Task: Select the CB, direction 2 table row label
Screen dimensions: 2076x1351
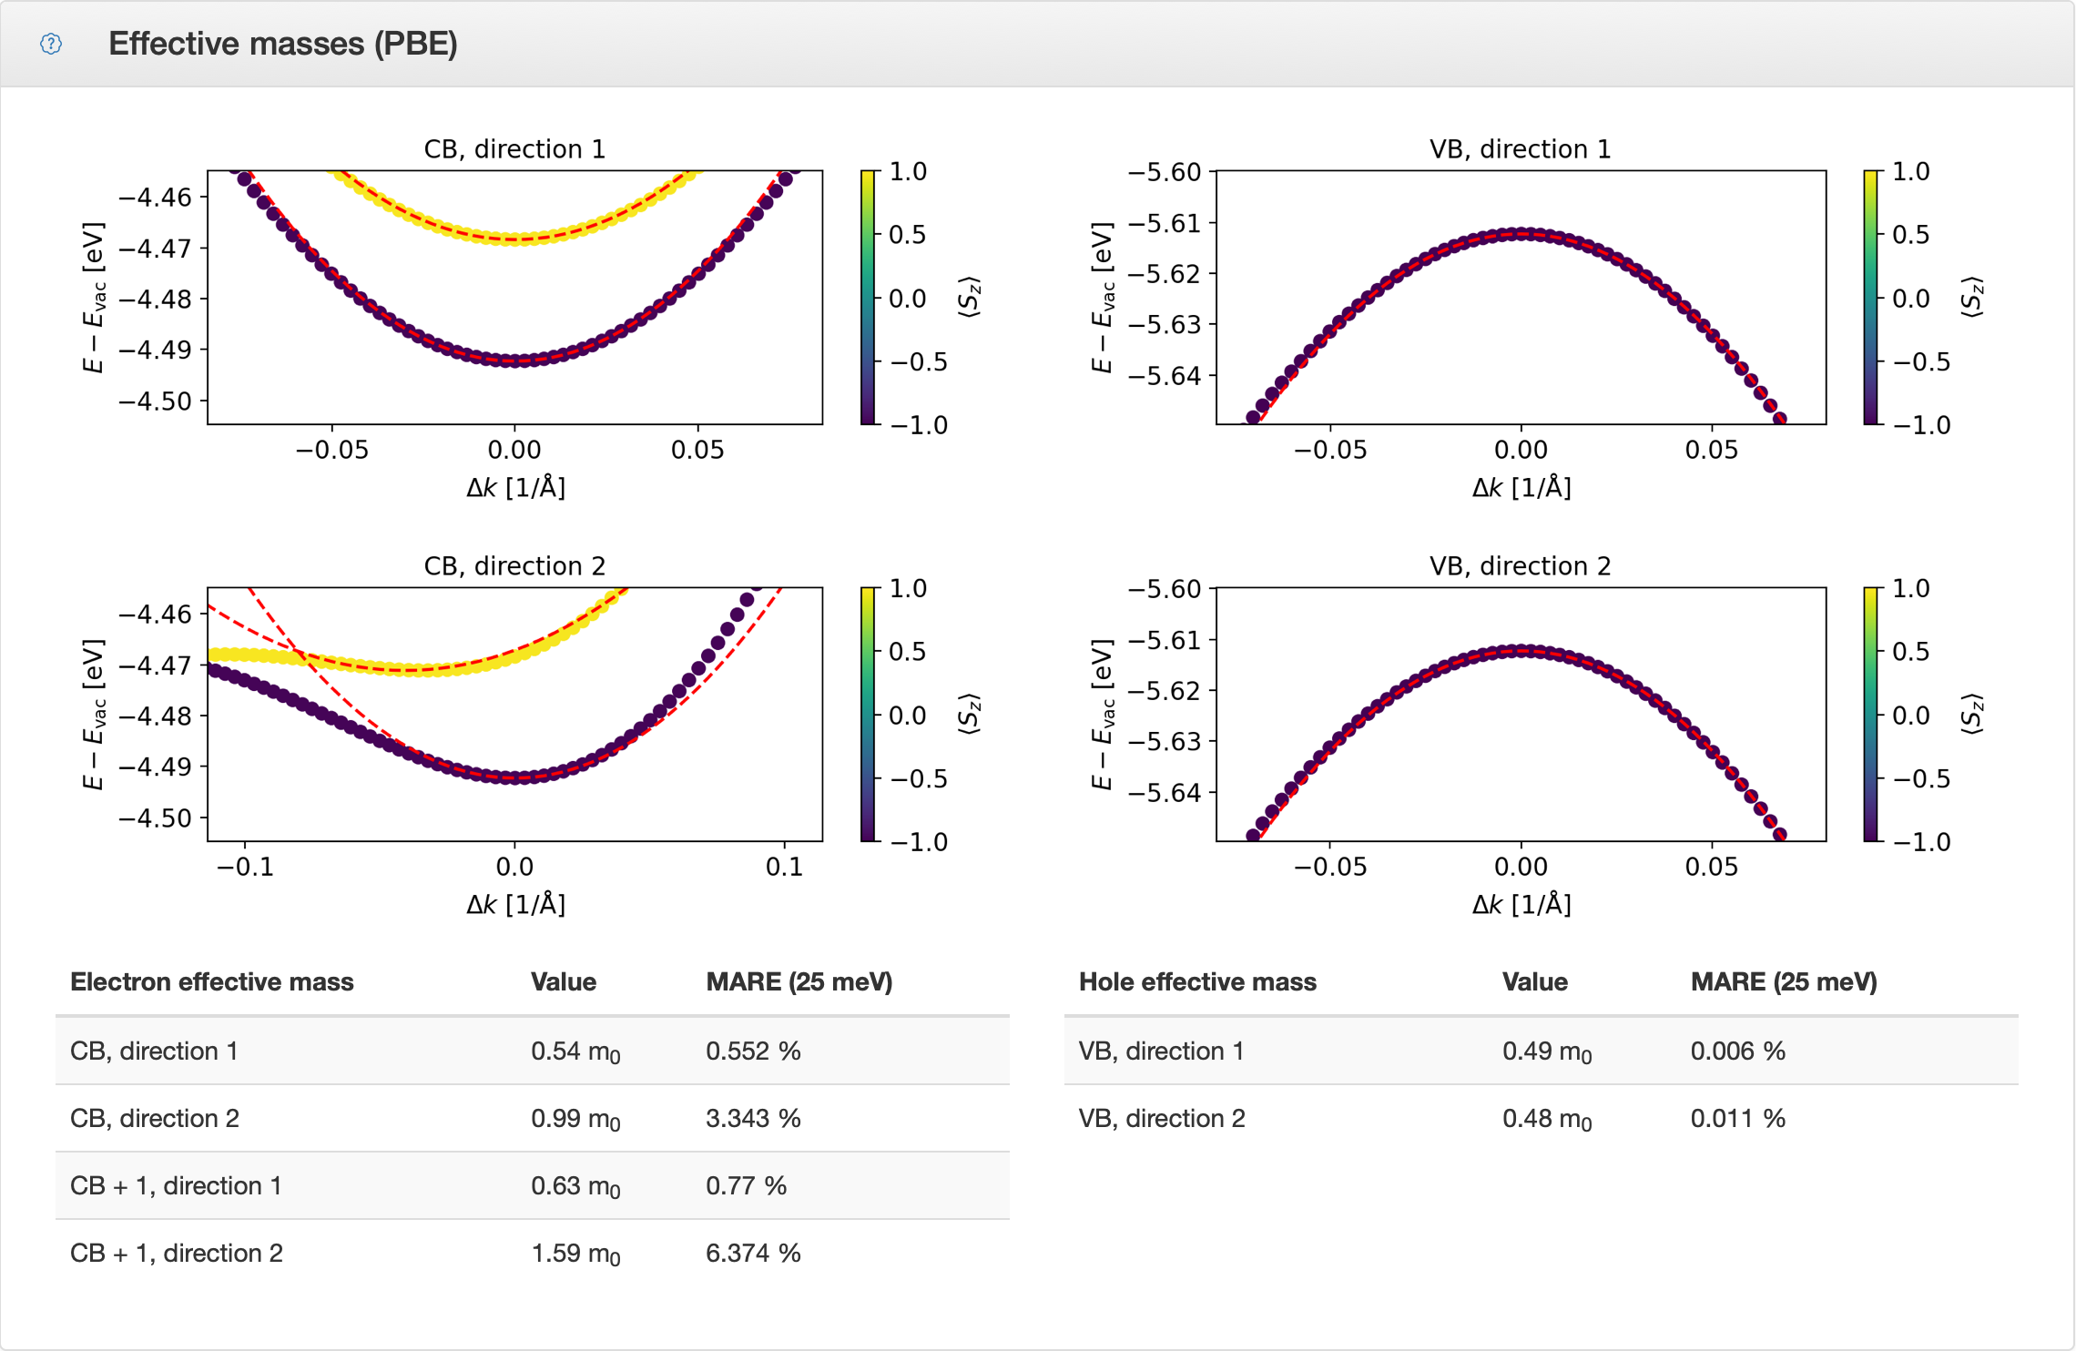Action: [155, 1118]
